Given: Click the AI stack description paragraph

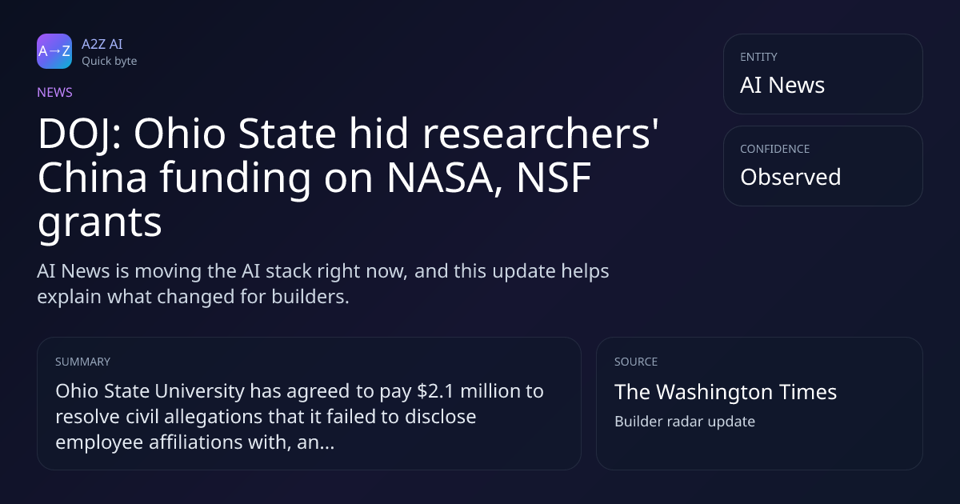Looking at the screenshot, I should (322, 283).
